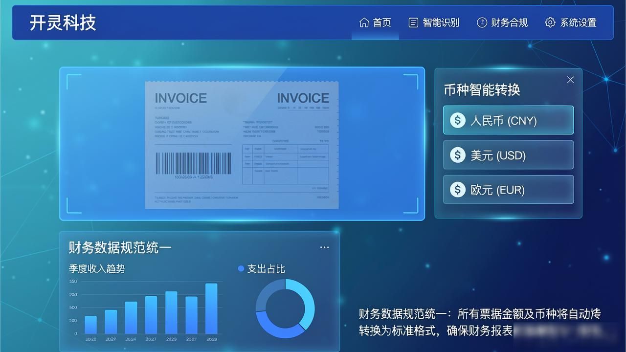Click the 350 axis value on chart
Screen dimensions: 626x352
tap(73, 282)
